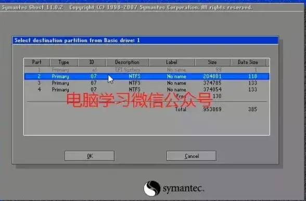Click the Symantec logo icon
This screenshot has width=306, height=201.
152,189
